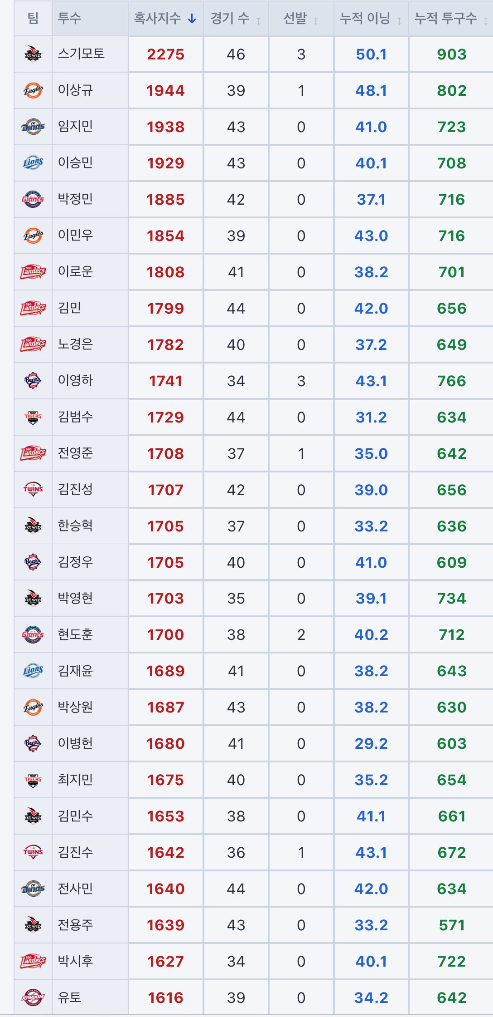The height and width of the screenshot is (1017, 493).
Task: Open pitcher 노경은's name
Action: (75, 344)
